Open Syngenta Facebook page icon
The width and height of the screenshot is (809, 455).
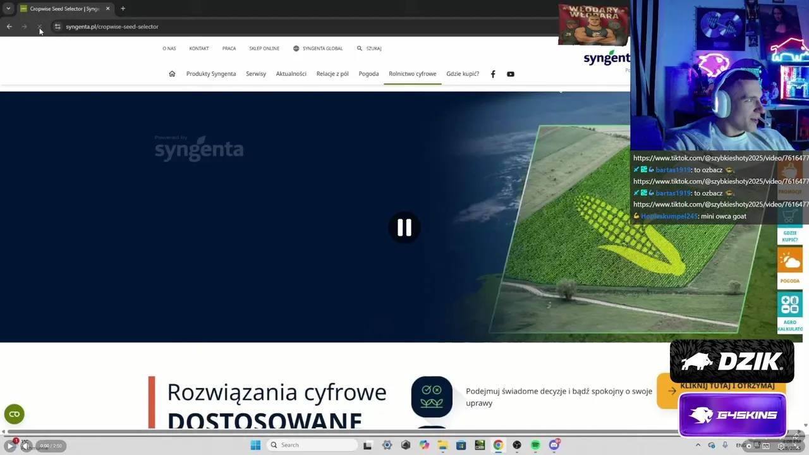493,74
